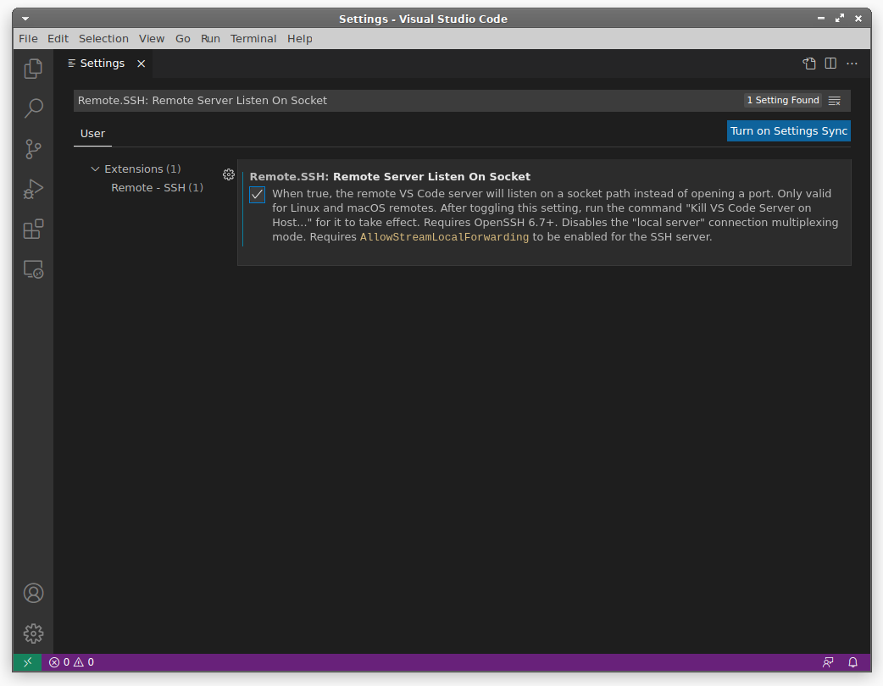Screen dimensions: 883x686
Task: Open the Extensions view
Action: click(x=33, y=229)
